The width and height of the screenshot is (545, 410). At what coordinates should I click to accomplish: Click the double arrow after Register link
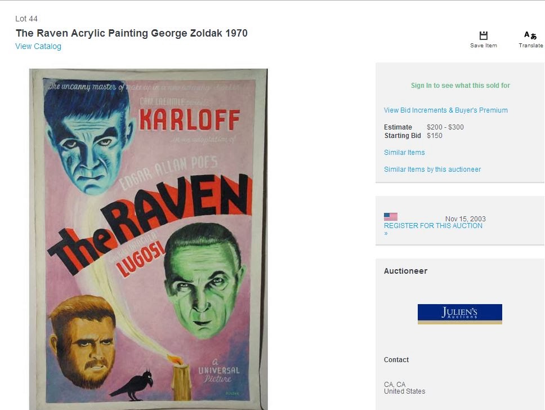(x=386, y=233)
